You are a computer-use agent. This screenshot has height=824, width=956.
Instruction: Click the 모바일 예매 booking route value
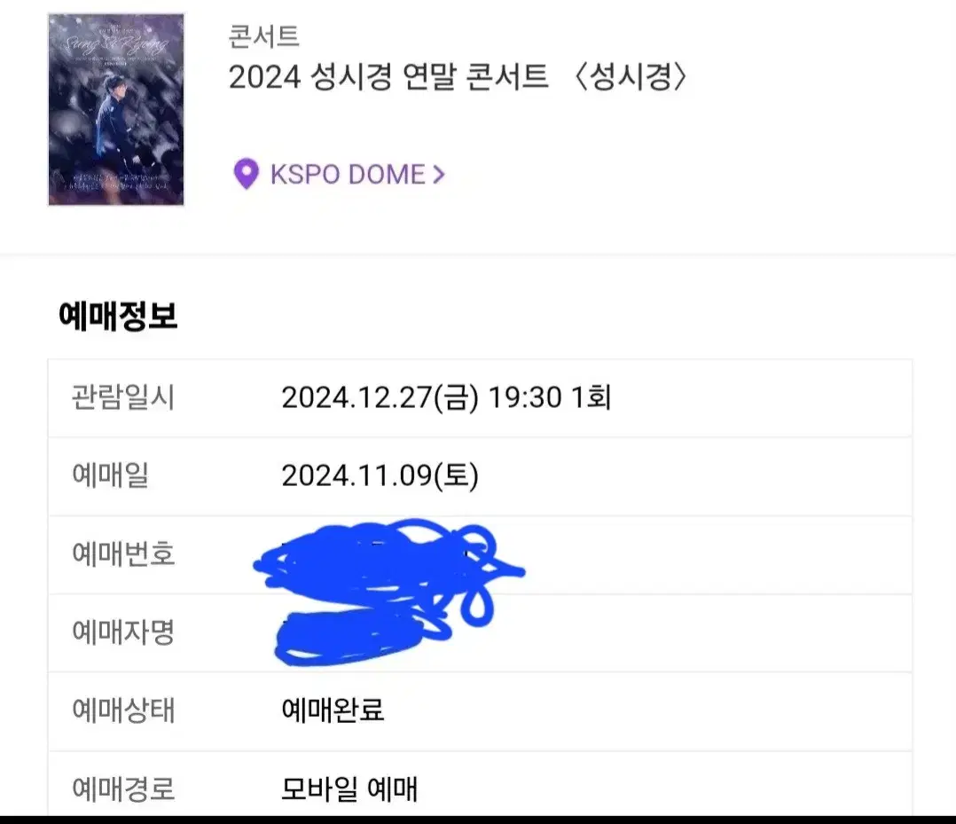point(349,788)
